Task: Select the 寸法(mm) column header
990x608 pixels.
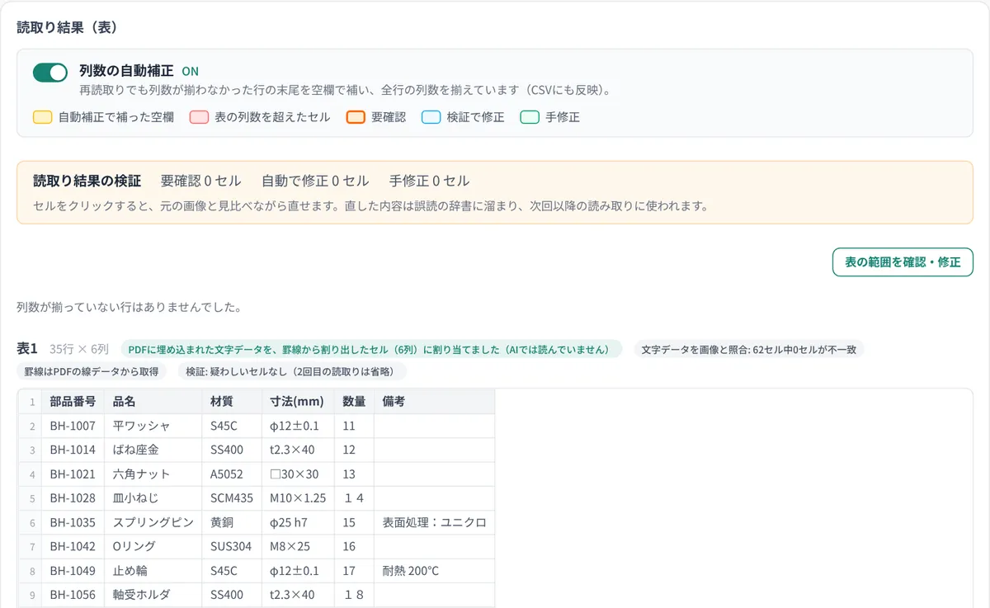Action: click(297, 402)
